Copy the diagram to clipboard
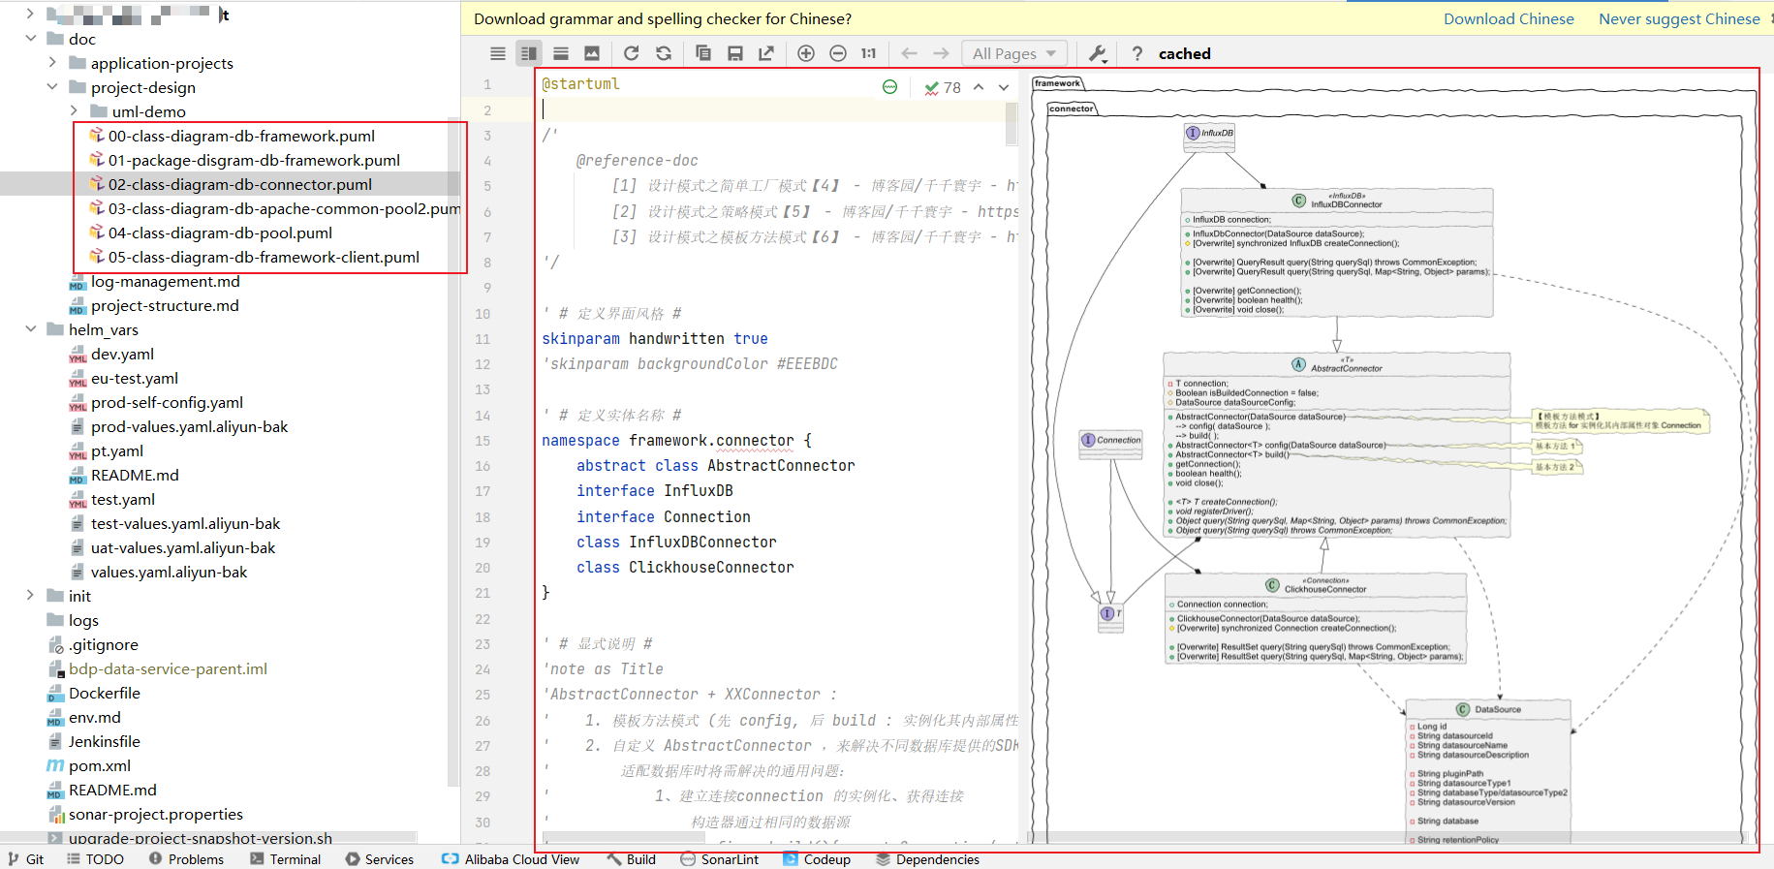The width and height of the screenshot is (1774, 869). click(703, 53)
